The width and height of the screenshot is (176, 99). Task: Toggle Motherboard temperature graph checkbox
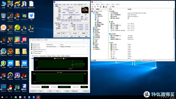[55, 58]
